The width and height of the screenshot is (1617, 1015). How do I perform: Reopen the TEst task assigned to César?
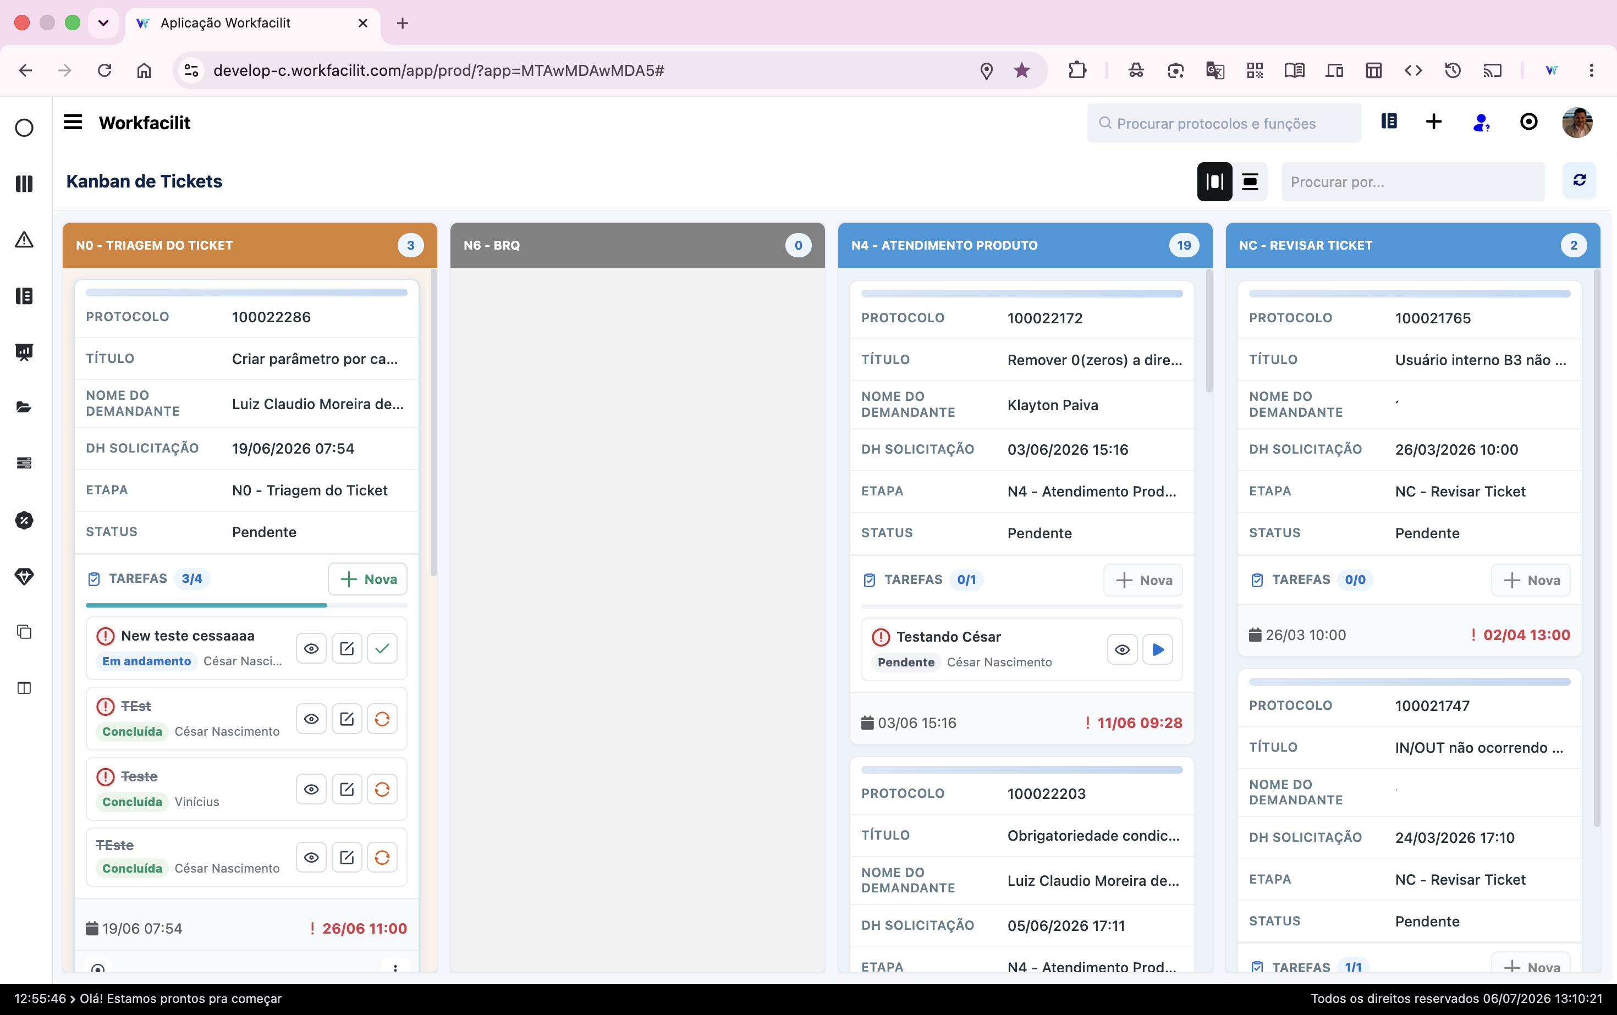tap(382, 719)
